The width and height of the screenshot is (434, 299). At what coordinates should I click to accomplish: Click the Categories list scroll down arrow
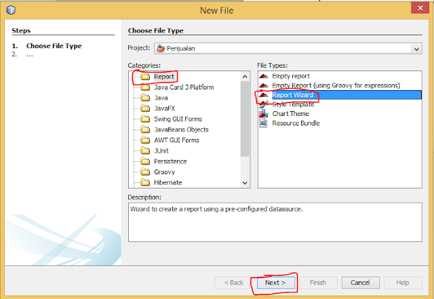point(245,183)
